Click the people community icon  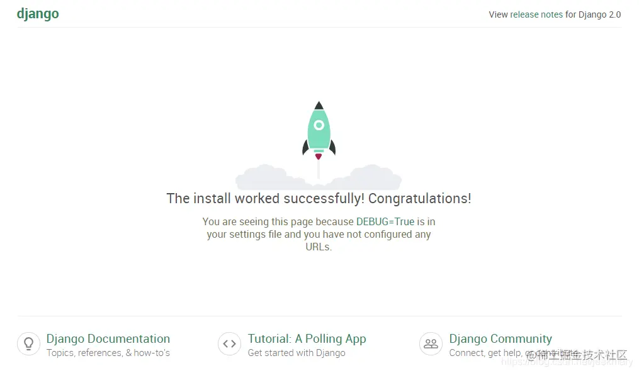(x=431, y=343)
